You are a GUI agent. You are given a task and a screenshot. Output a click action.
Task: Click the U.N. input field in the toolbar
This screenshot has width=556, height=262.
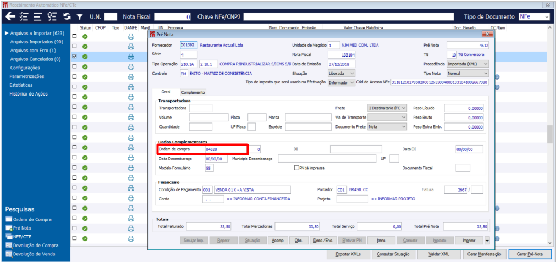(111, 16)
